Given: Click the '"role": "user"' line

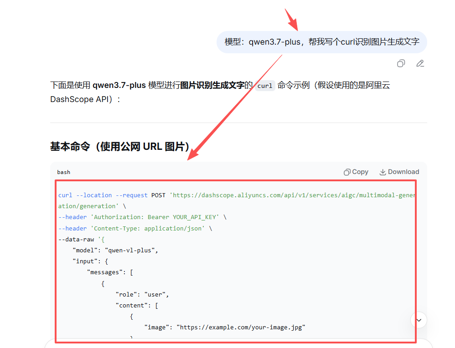Looking at the screenshot, I should (142, 294).
